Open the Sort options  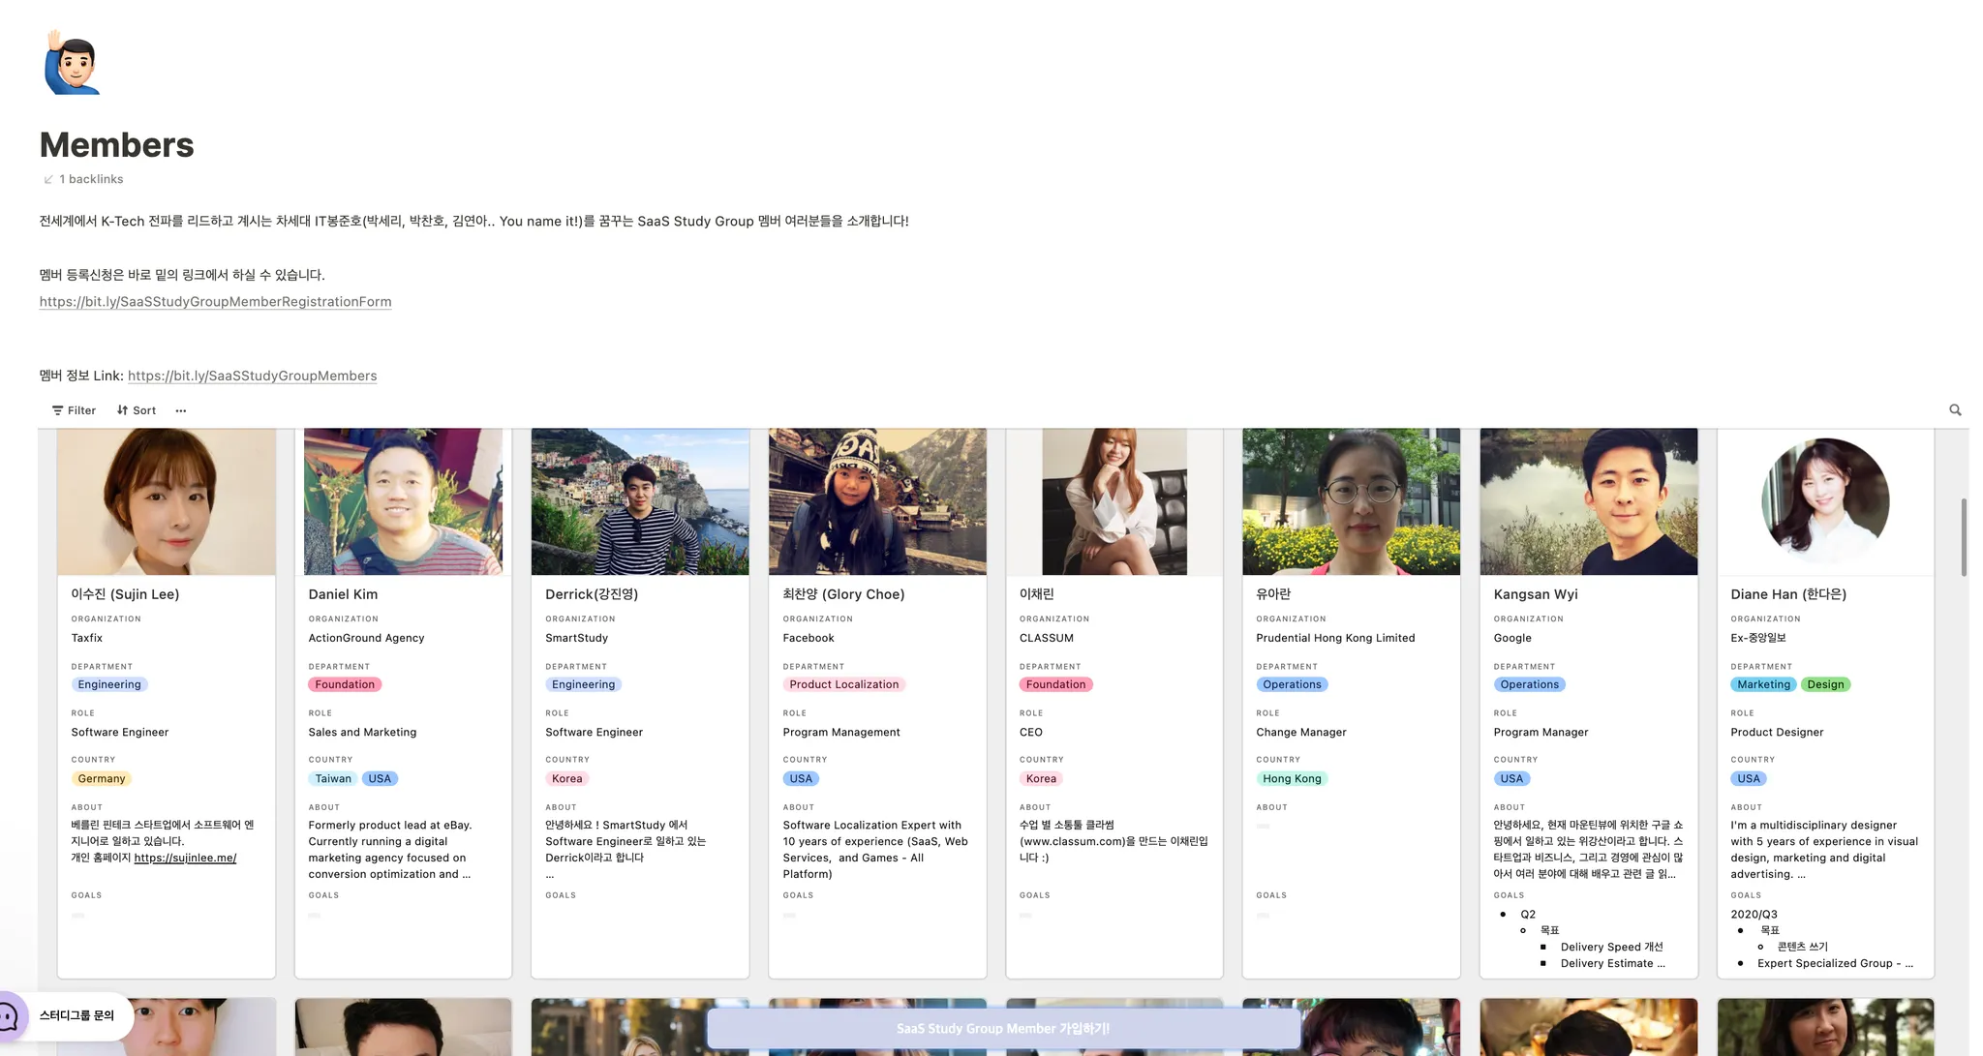pyautogui.click(x=137, y=410)
